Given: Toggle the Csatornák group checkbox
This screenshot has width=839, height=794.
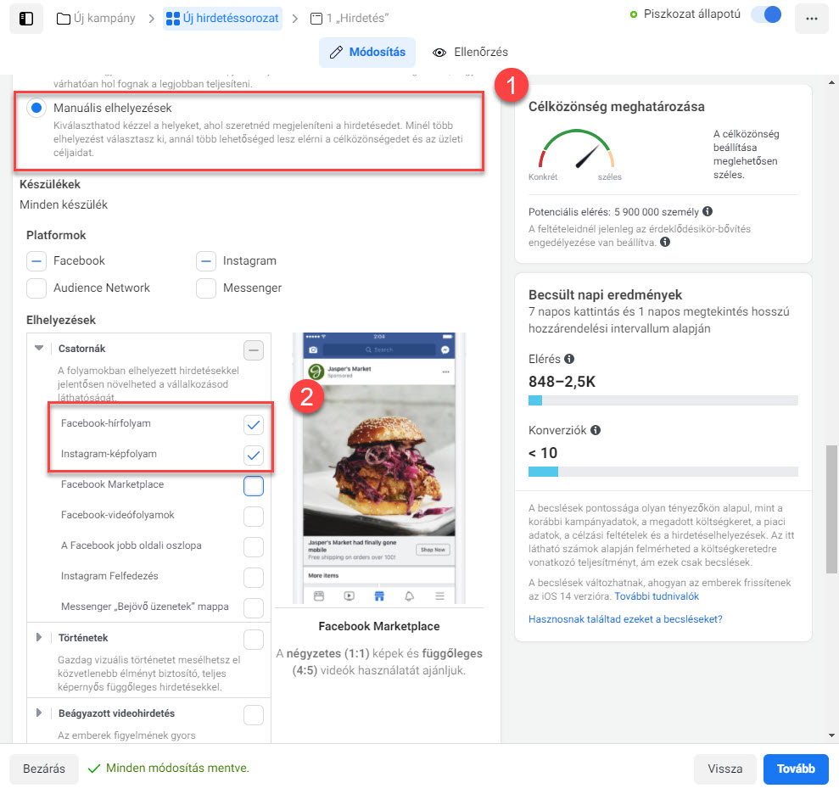Looking at the screenshot, I should 254,350.
